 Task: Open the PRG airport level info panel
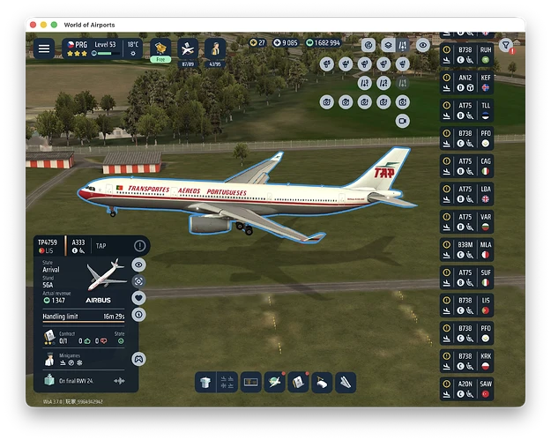(102, 48)
